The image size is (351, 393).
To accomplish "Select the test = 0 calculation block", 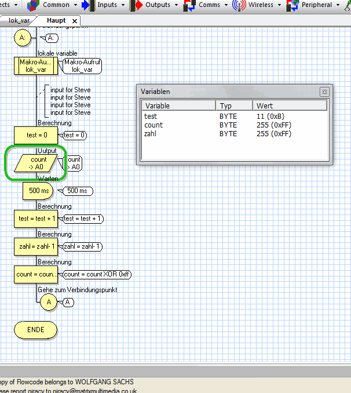I will tap(36, 135).
